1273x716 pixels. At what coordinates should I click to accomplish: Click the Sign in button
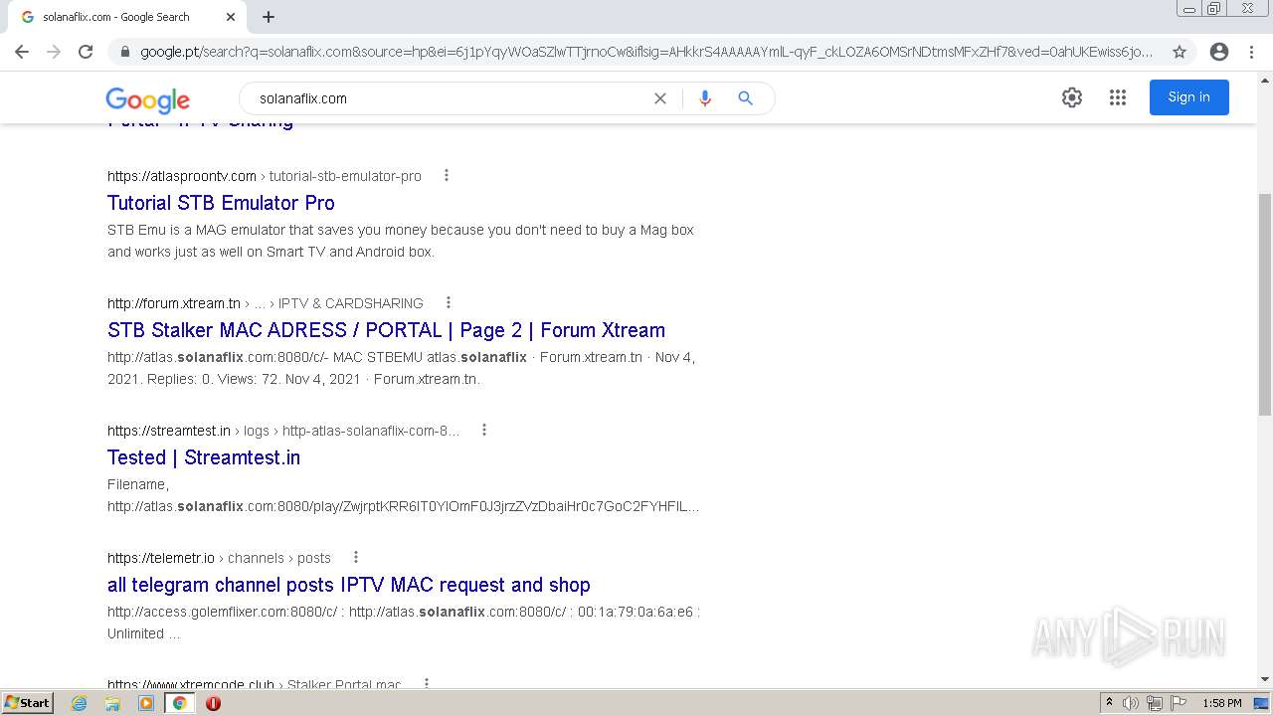tap(1189, 97)
